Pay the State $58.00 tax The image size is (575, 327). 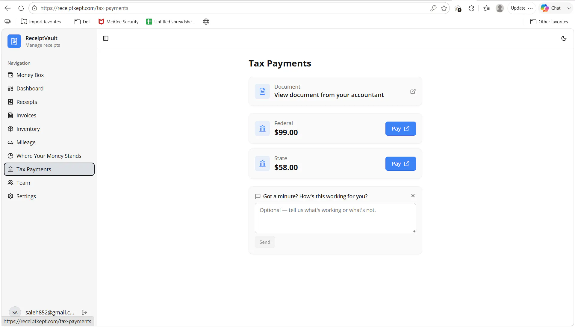pos(400,163)
